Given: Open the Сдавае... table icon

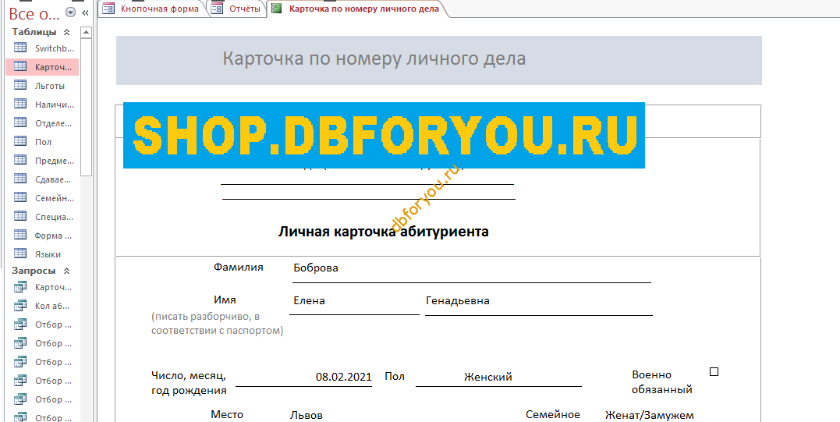Looking at the screenshot, I should (19, 179).
